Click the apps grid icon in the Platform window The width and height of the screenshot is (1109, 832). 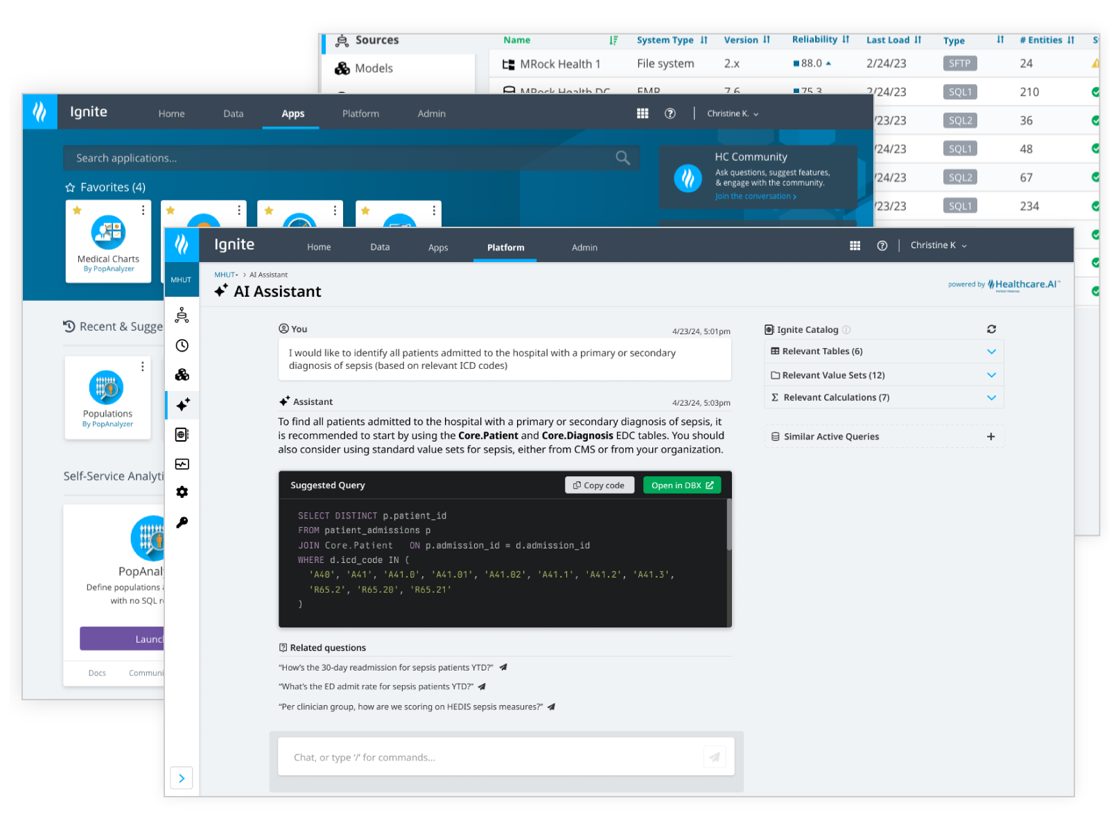coord(855,245)
